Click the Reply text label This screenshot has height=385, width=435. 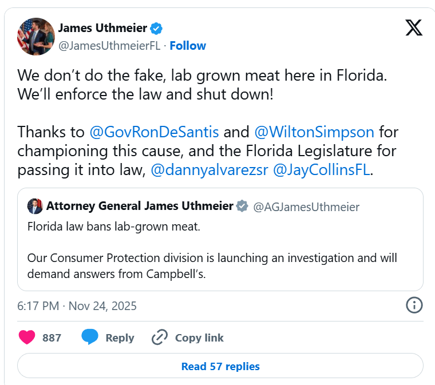click(120, 338)
